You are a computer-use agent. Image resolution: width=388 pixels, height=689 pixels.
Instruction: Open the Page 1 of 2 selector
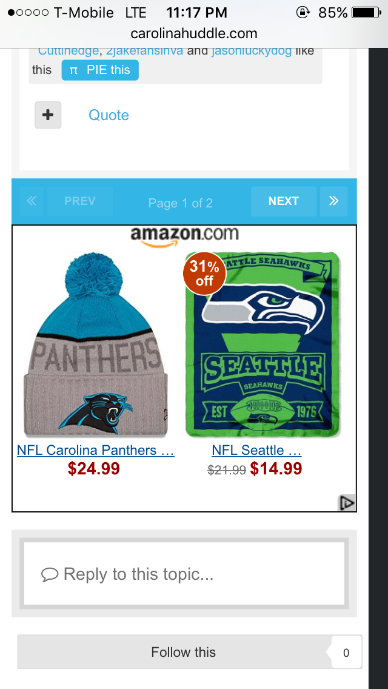pos(181,203)
